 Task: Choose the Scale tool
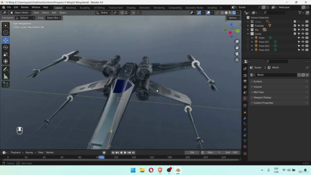(5, 54)
